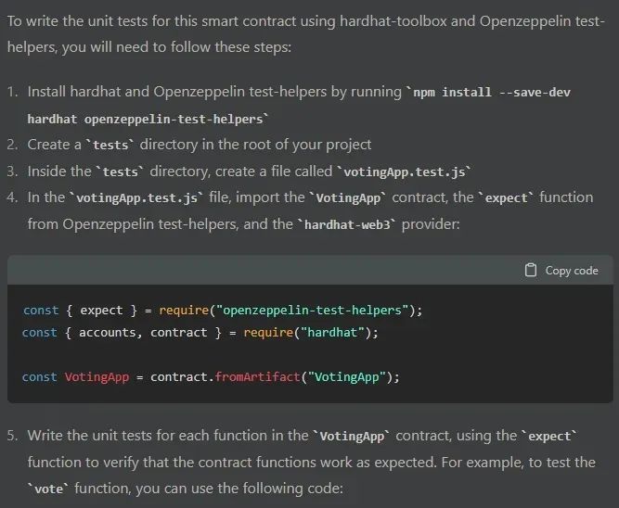
Task: Click 'vote' inline code in step 5
Action: click(48, 489)
